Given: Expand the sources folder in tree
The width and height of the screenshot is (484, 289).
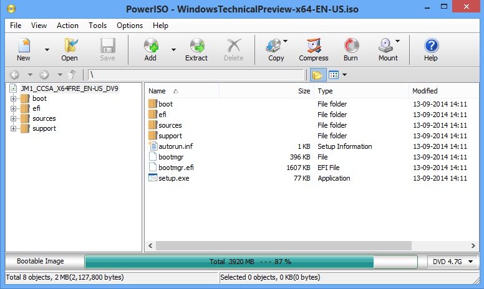Looking at the screenshot, I should pos(13,118).
